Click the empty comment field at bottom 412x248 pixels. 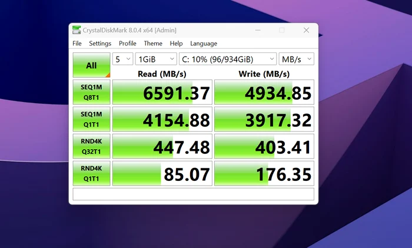[x=194, y=194]
